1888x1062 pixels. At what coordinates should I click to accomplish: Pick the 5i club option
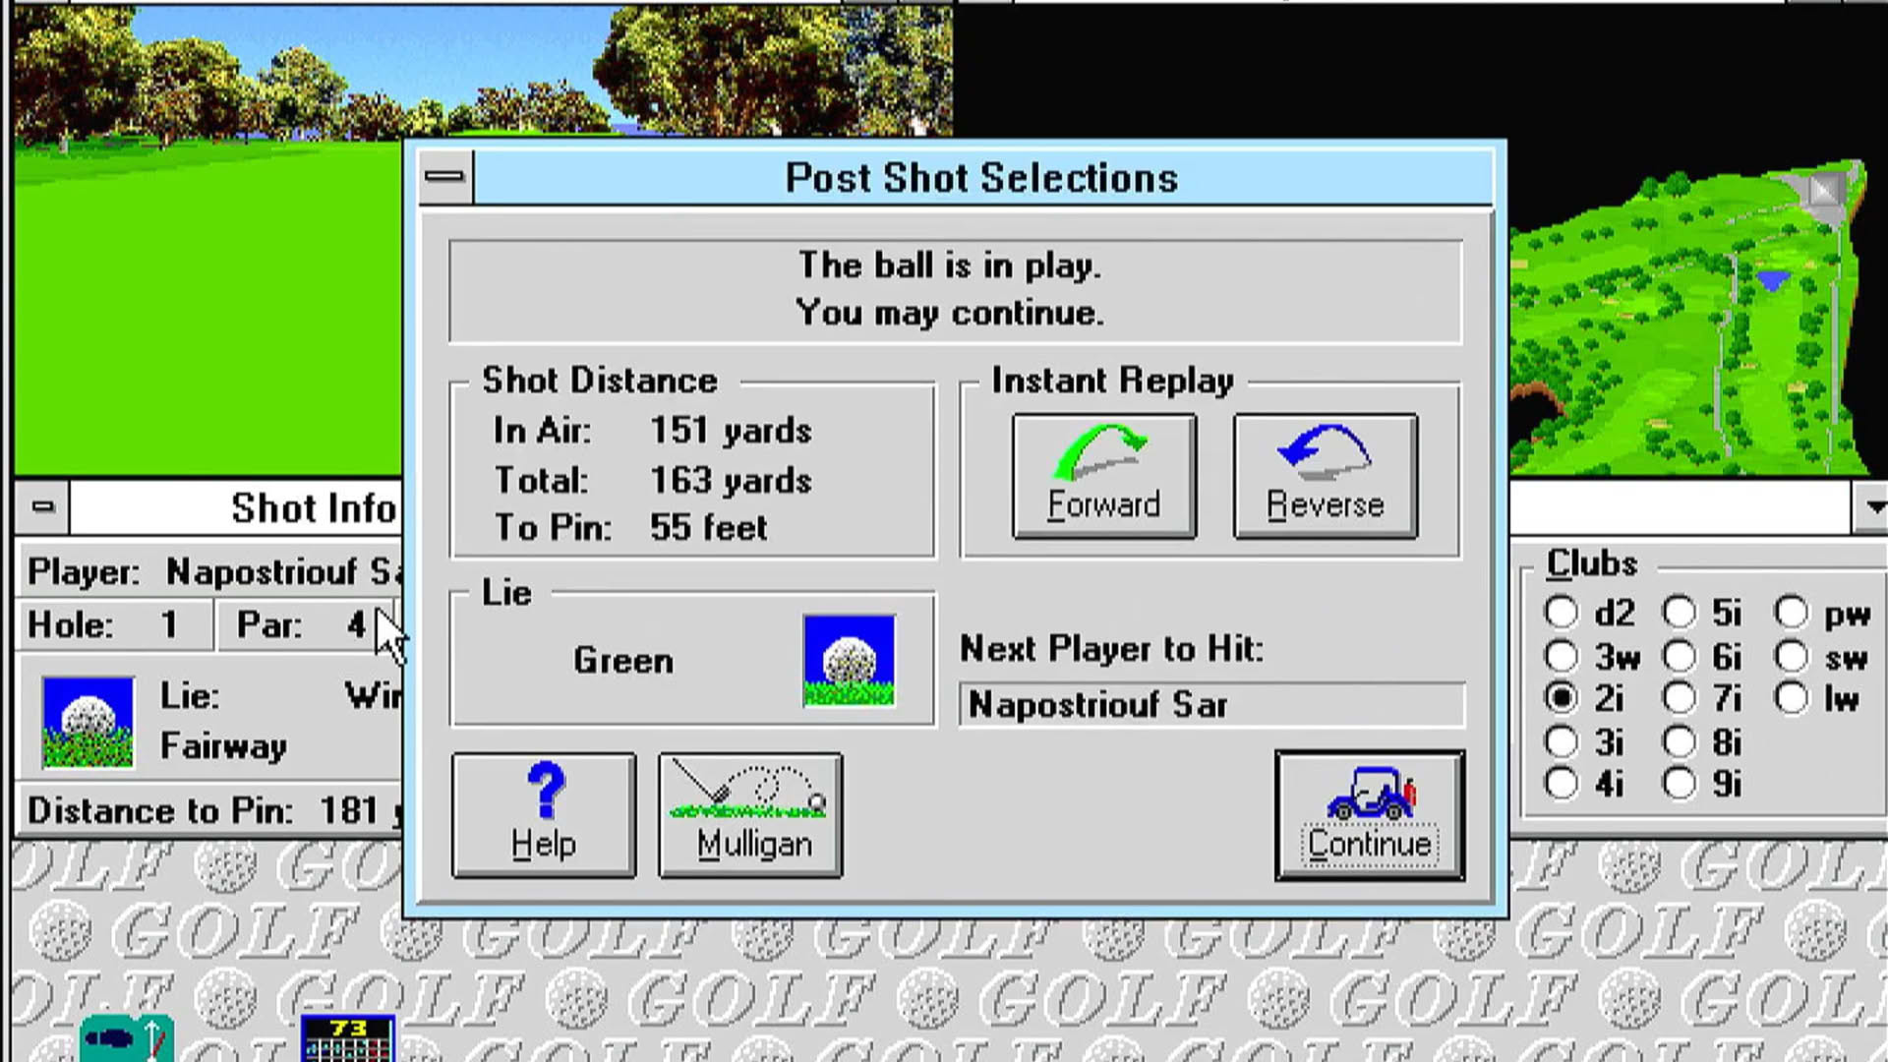click(x=1679, y=613)
